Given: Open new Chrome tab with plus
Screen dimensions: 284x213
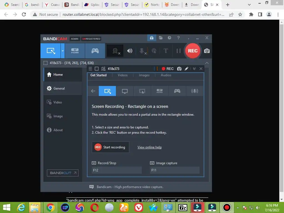Looking at the screenshot, I should click(x=228, y=5).
